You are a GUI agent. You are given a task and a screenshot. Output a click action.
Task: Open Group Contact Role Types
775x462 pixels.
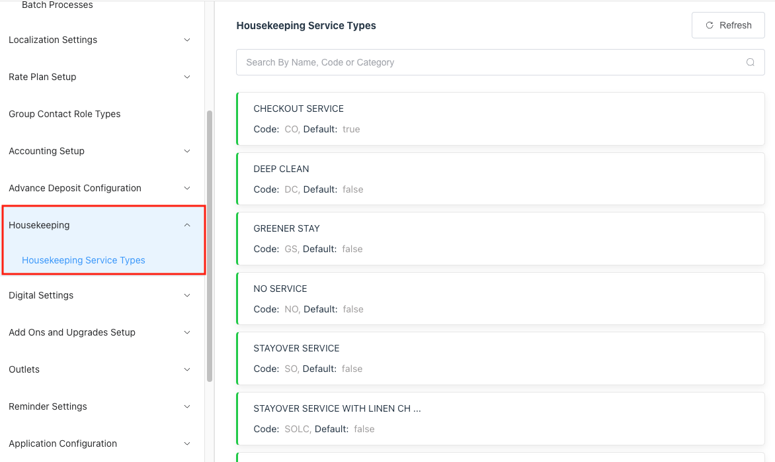65,114
